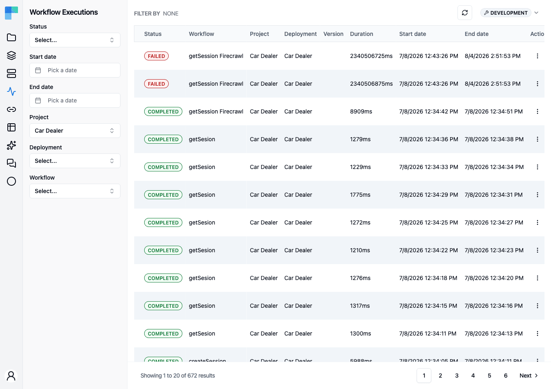Screen dimensions: 551x389
Task: Click COMPLETED badge in 8909ms row
Action: coord(163,111)
